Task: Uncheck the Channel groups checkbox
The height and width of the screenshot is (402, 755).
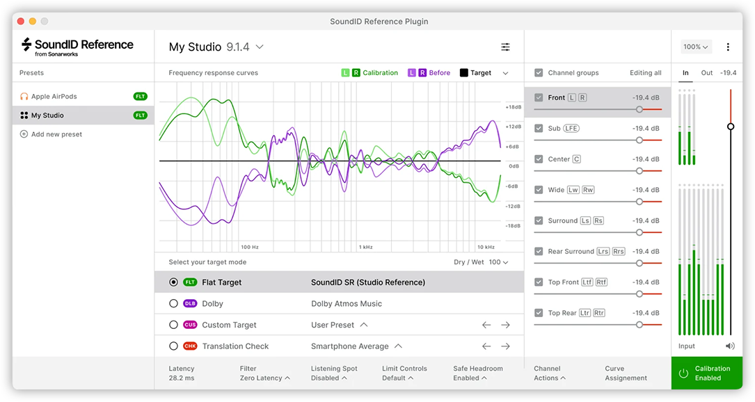Action: pos(539,73)
